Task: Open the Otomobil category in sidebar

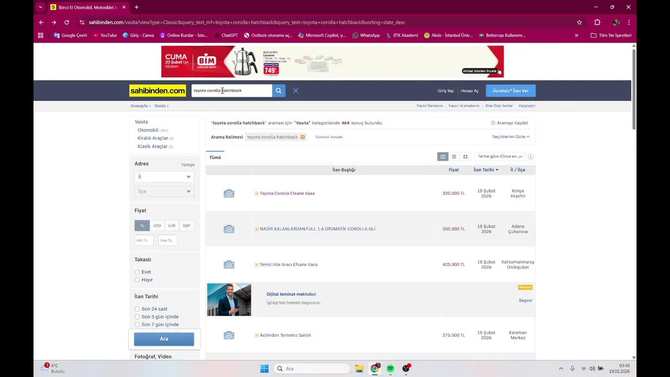Action: (148, 130)
